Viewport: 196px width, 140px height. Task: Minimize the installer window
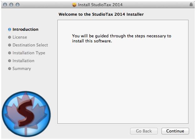point(11,5)
